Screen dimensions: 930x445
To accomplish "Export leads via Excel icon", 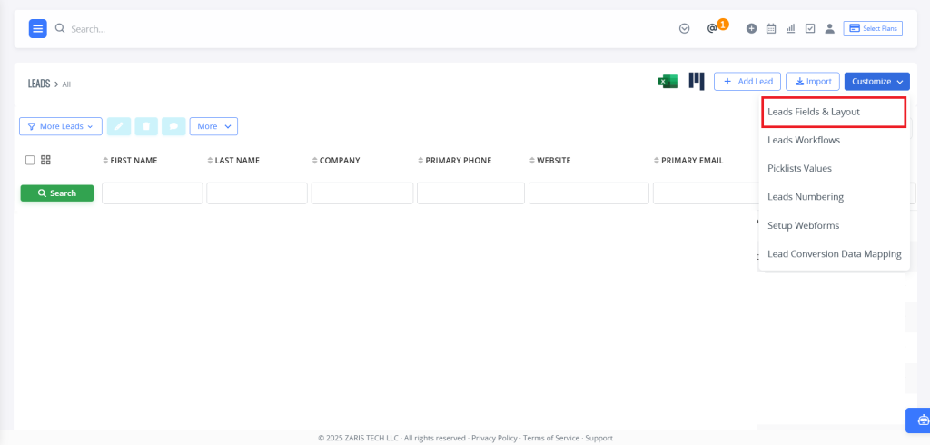I will coord(668,82).
